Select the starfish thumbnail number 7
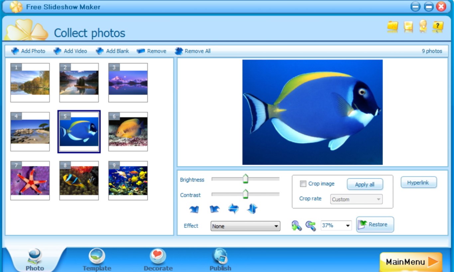454x272 pixels. [30, 181]
